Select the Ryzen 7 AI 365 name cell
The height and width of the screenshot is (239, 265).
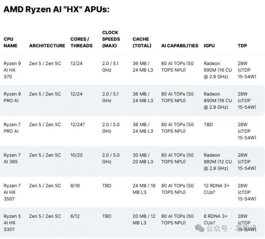tap(12, 158)
